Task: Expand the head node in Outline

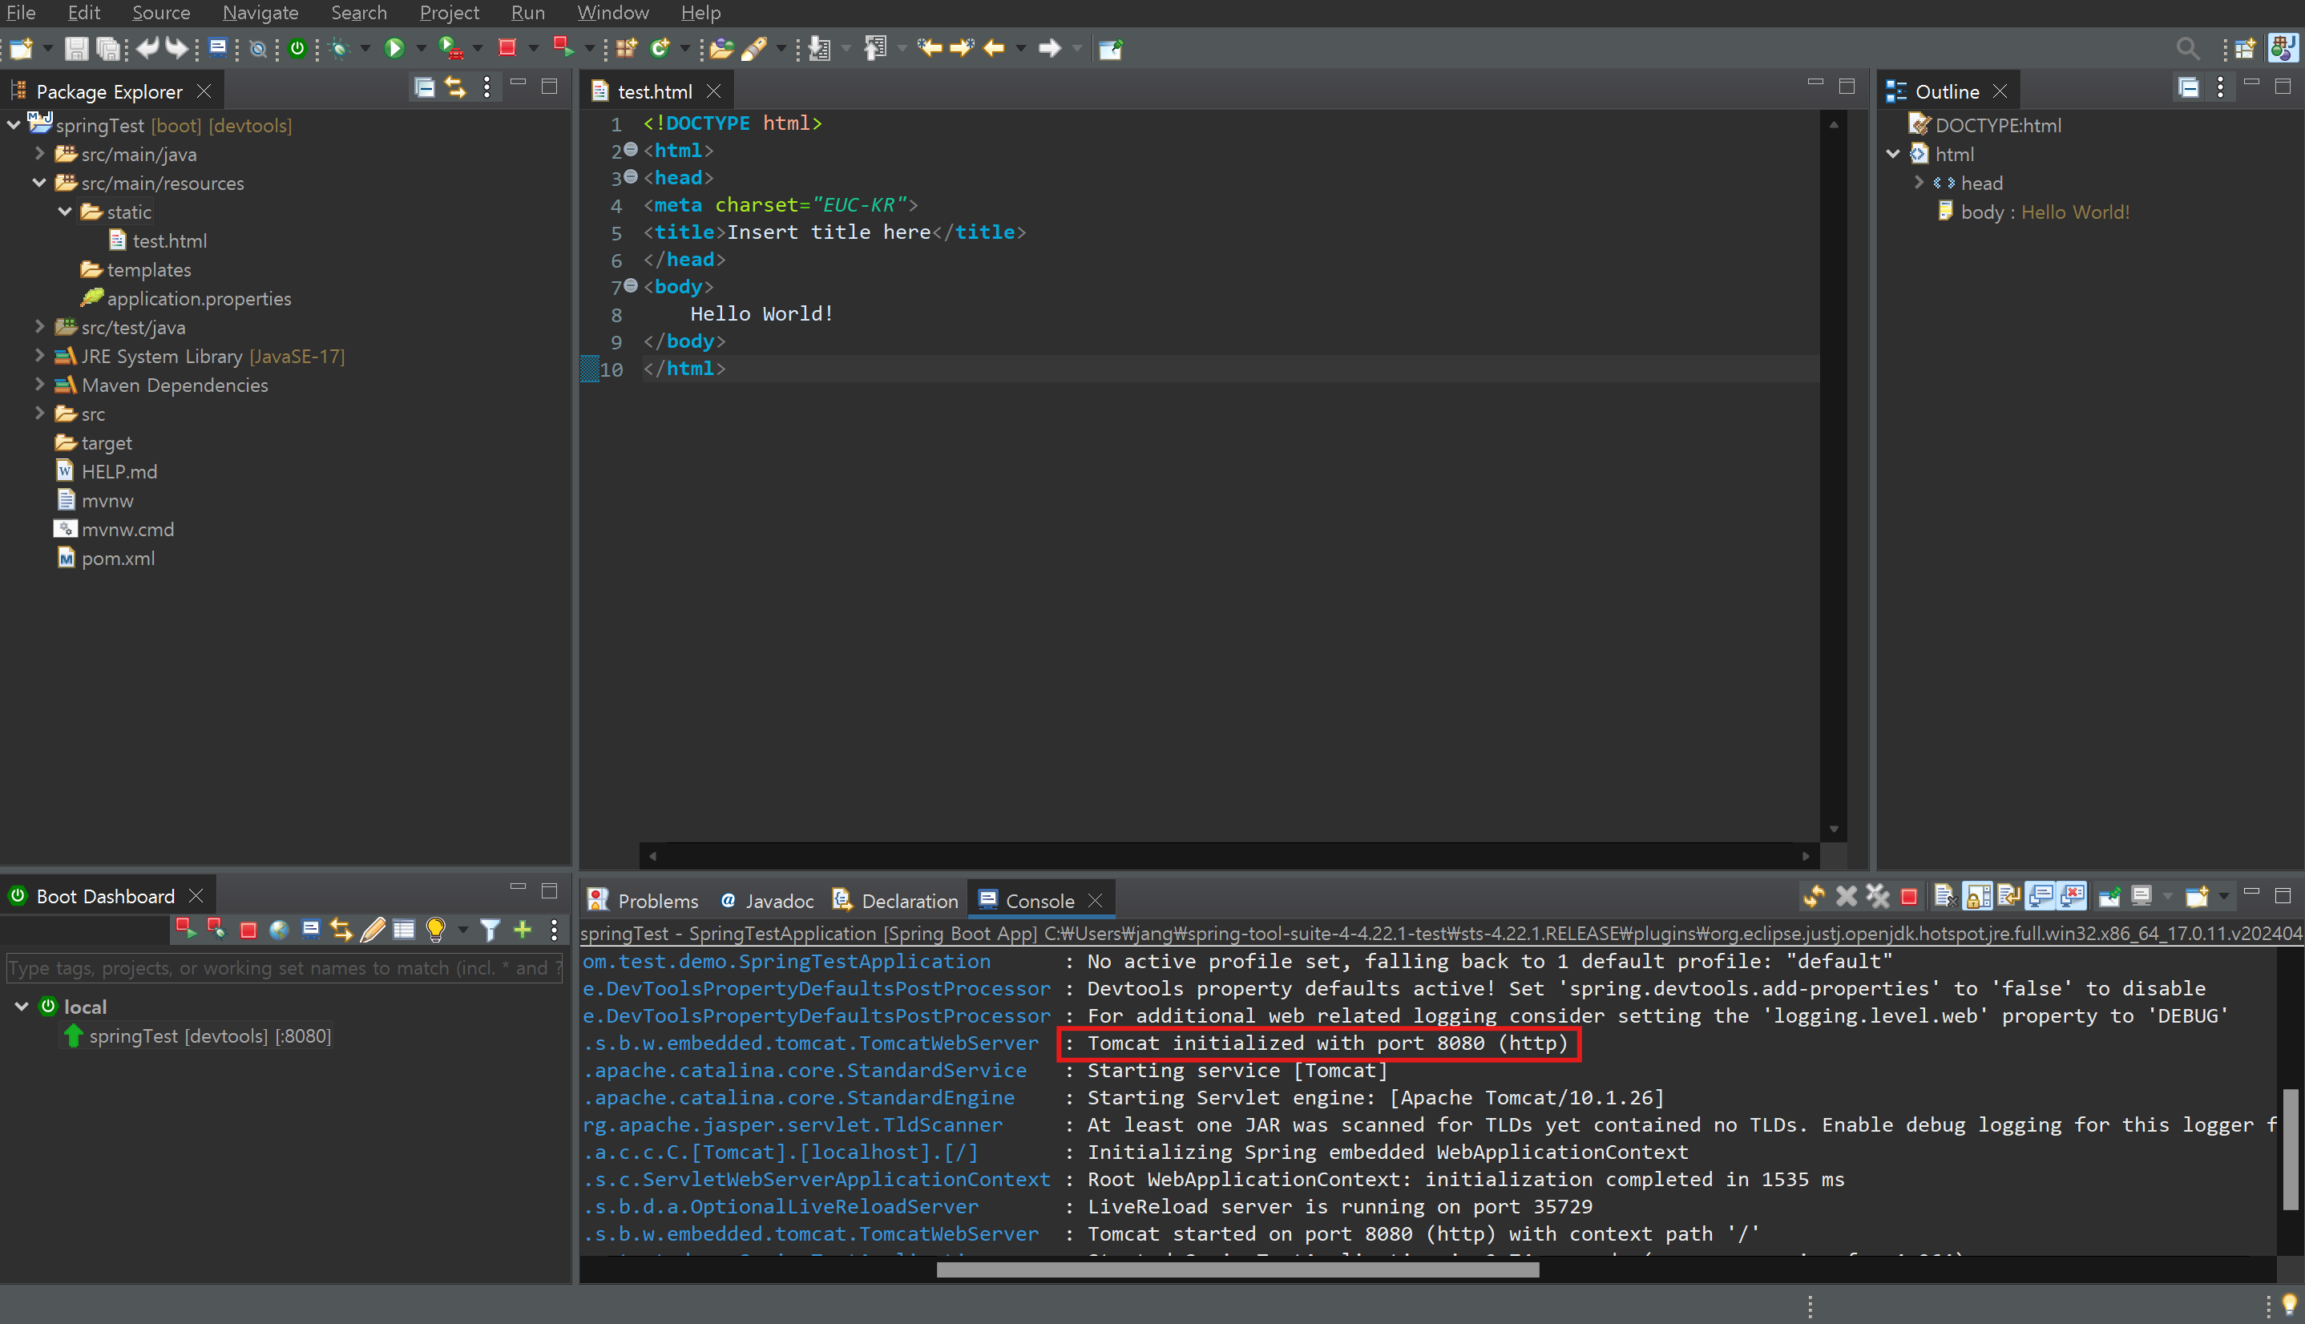Action: [x=1919, y=183]
